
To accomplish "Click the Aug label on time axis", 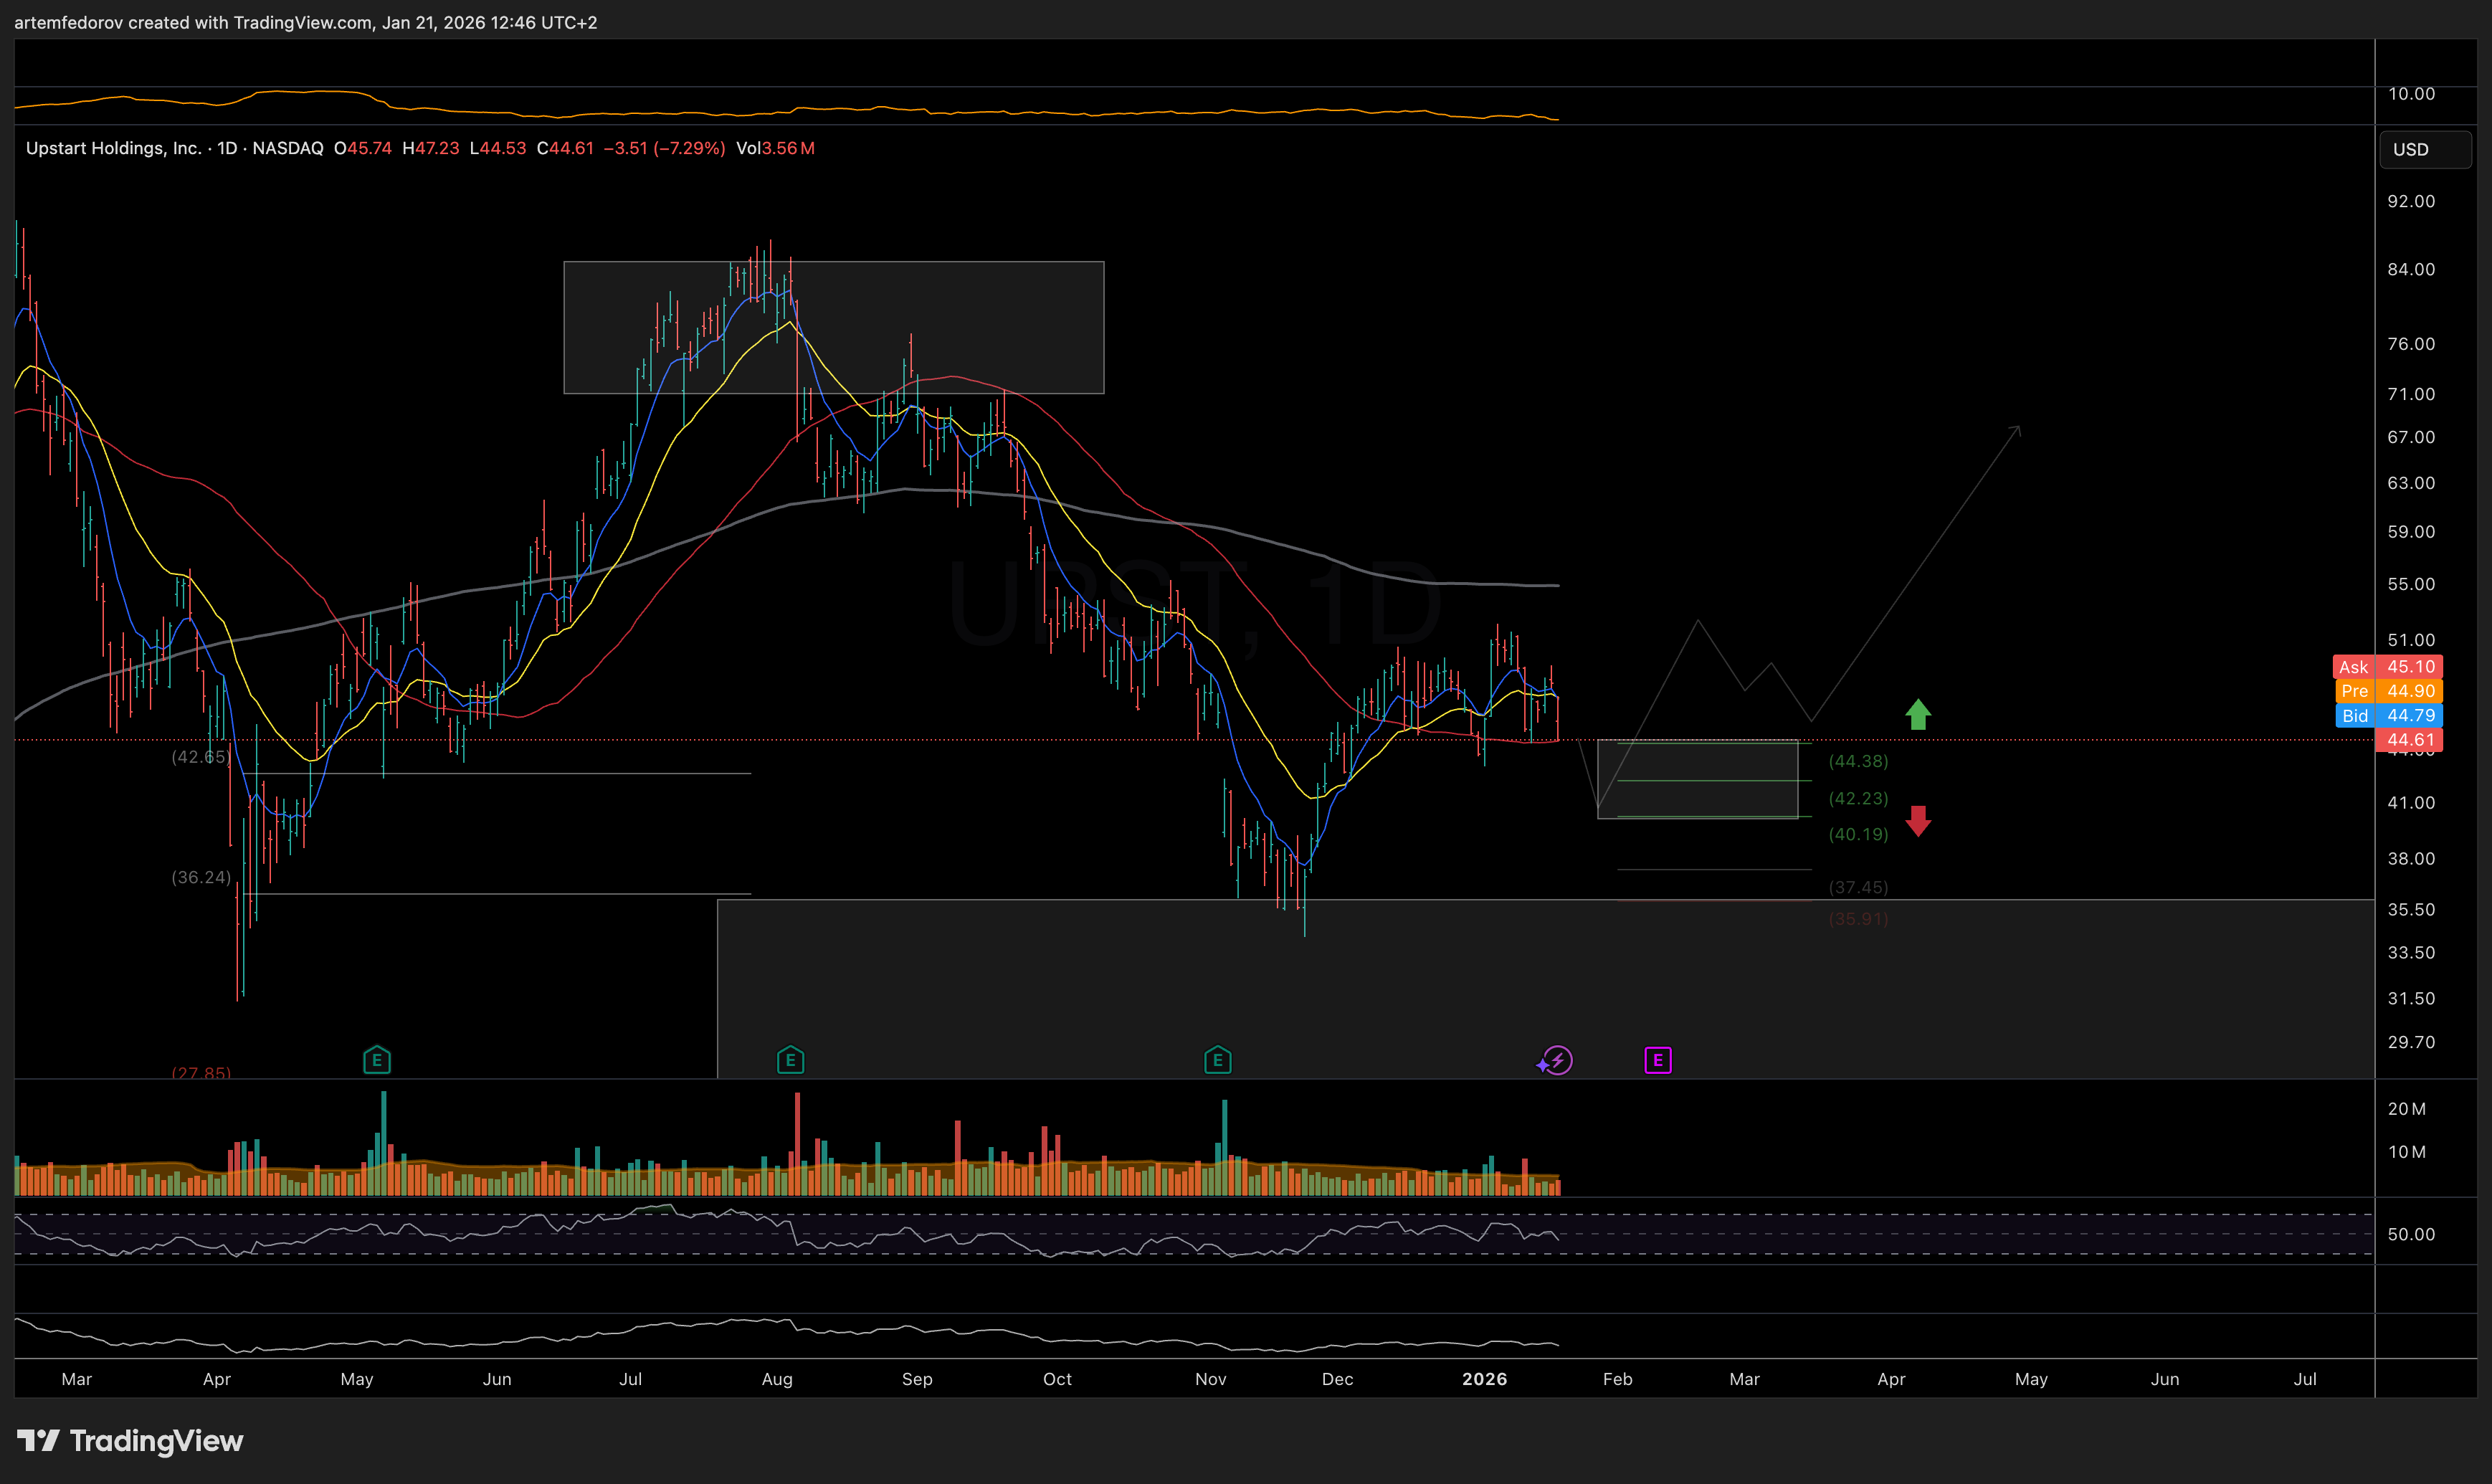I will coord(777,1379).
